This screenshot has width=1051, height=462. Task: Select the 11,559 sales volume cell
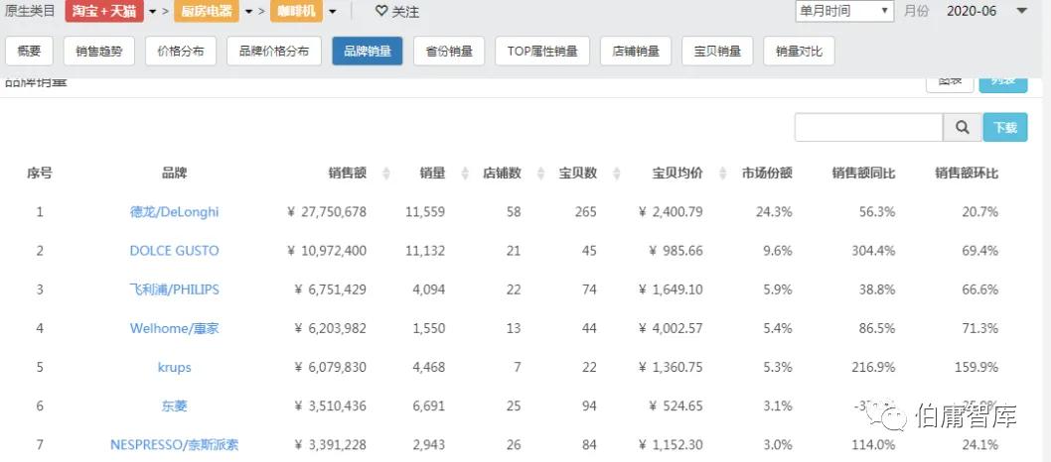point(425,212)
